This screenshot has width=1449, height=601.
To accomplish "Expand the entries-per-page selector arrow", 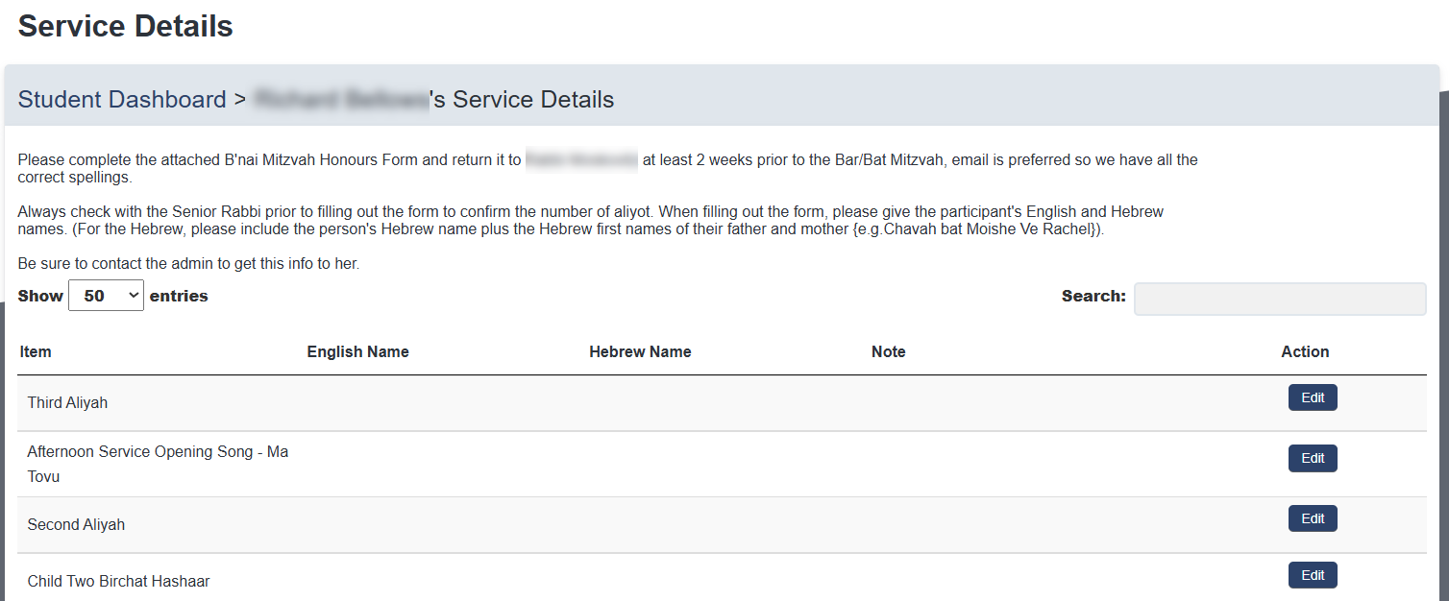I will coord(133,295).
